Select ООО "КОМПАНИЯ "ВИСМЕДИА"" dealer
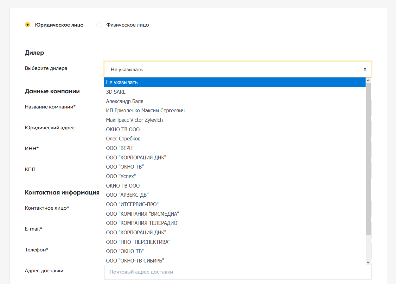The image size is (396, 284). click(x=143, y=214)
